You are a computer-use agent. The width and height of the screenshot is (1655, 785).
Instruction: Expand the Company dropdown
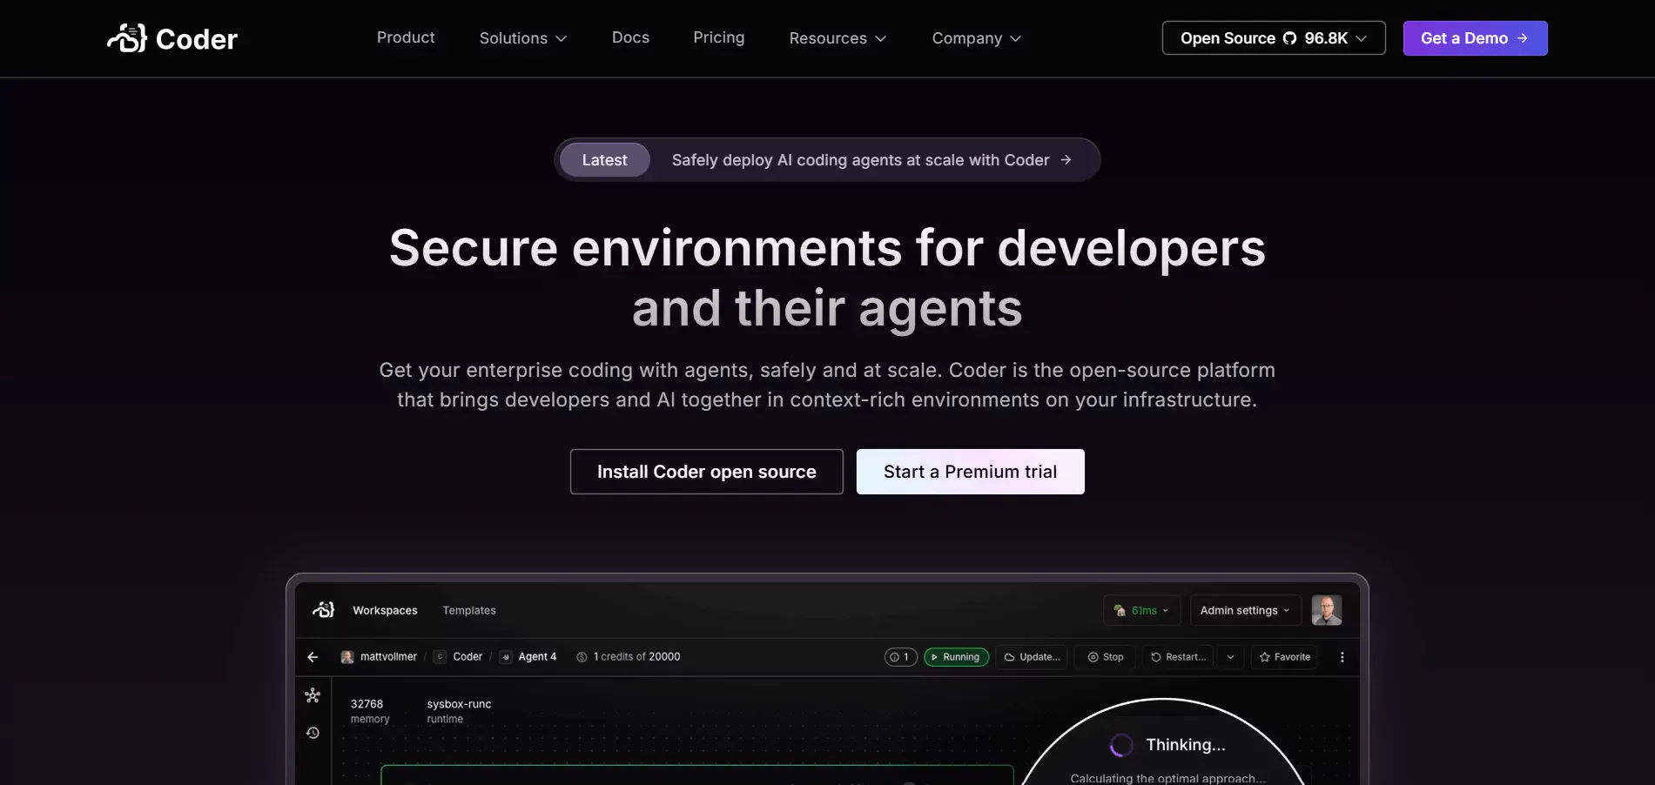(x=977, y=38)
